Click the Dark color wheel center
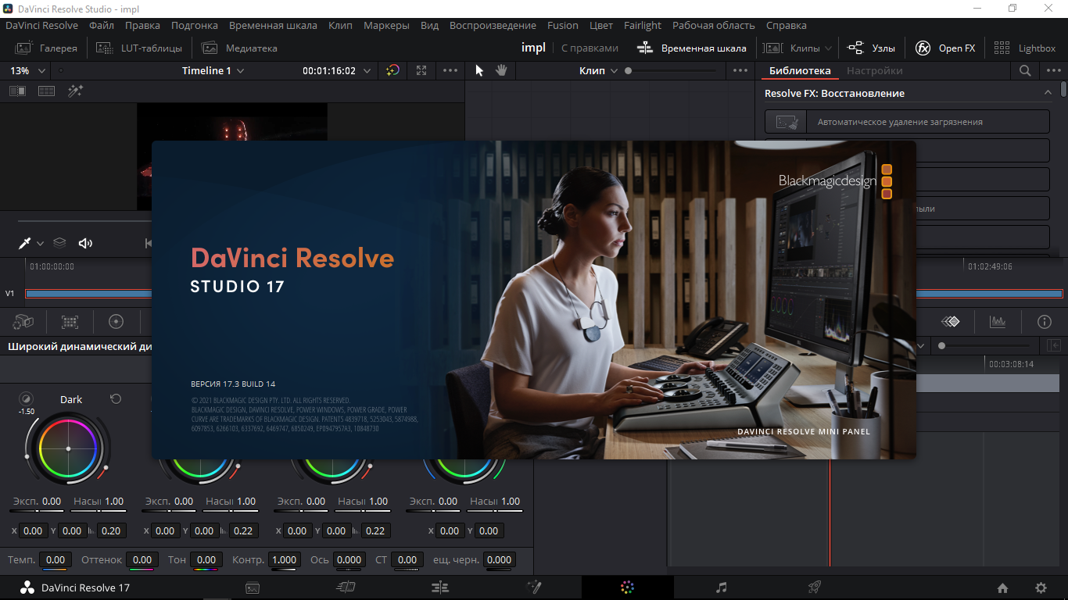The height and width of the screenshot is (600, 1068). (x=69, y=448)
